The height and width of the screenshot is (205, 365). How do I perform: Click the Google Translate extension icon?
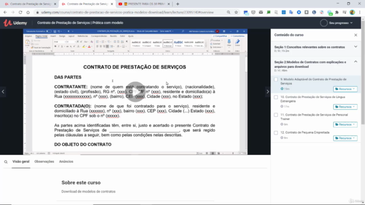[x=291, y=13]
